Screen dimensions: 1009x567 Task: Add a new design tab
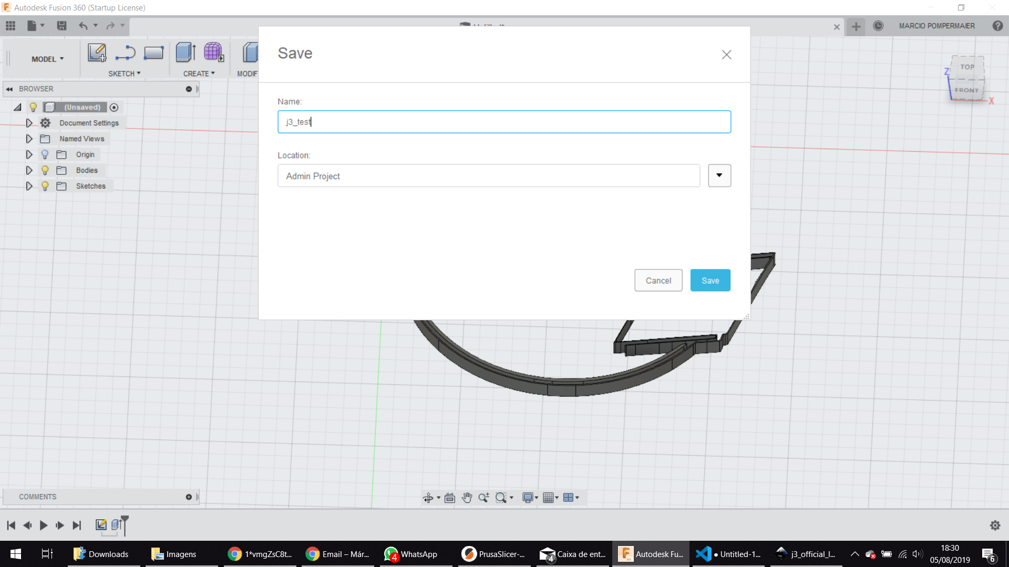(856, 26)
